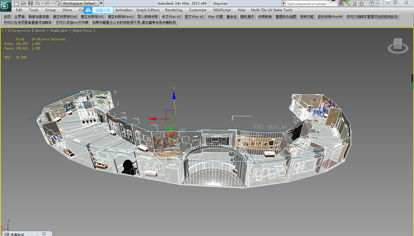Screen dimensions: 414x236
Task: Click the Communication Center satellite icon
Action: coord(354,3)
